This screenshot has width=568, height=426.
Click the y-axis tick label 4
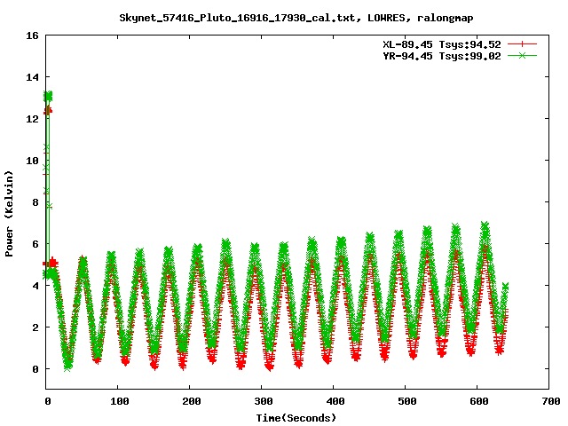click(35, 286)
